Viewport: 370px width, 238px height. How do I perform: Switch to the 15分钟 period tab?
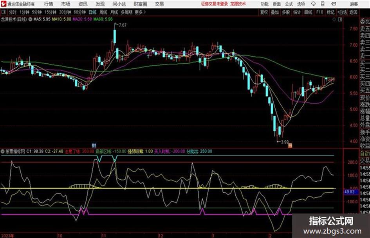pyautogui.click(x=51, y=12)
